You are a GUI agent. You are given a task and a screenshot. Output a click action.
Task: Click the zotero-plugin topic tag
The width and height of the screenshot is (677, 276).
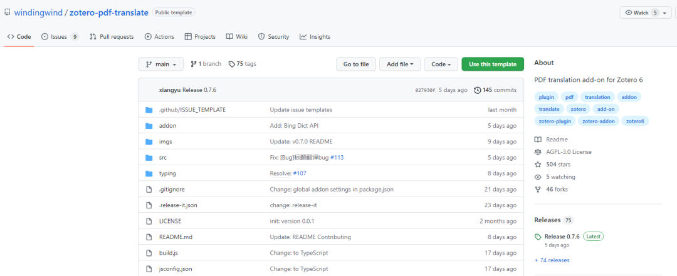click(555, 121)
